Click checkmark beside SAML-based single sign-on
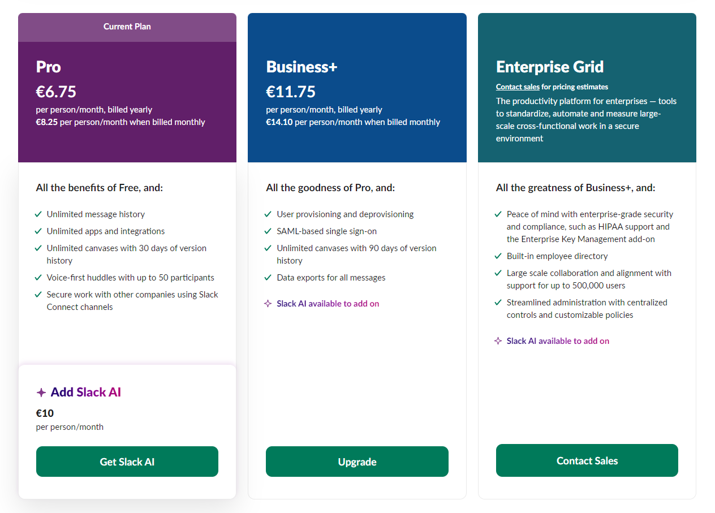The width and height of the screenshot is (715, 513). [268, 231]
